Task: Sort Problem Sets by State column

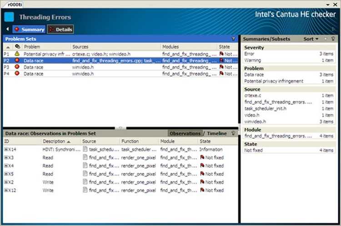Action: pyautogui.click(x=225, y=47)
